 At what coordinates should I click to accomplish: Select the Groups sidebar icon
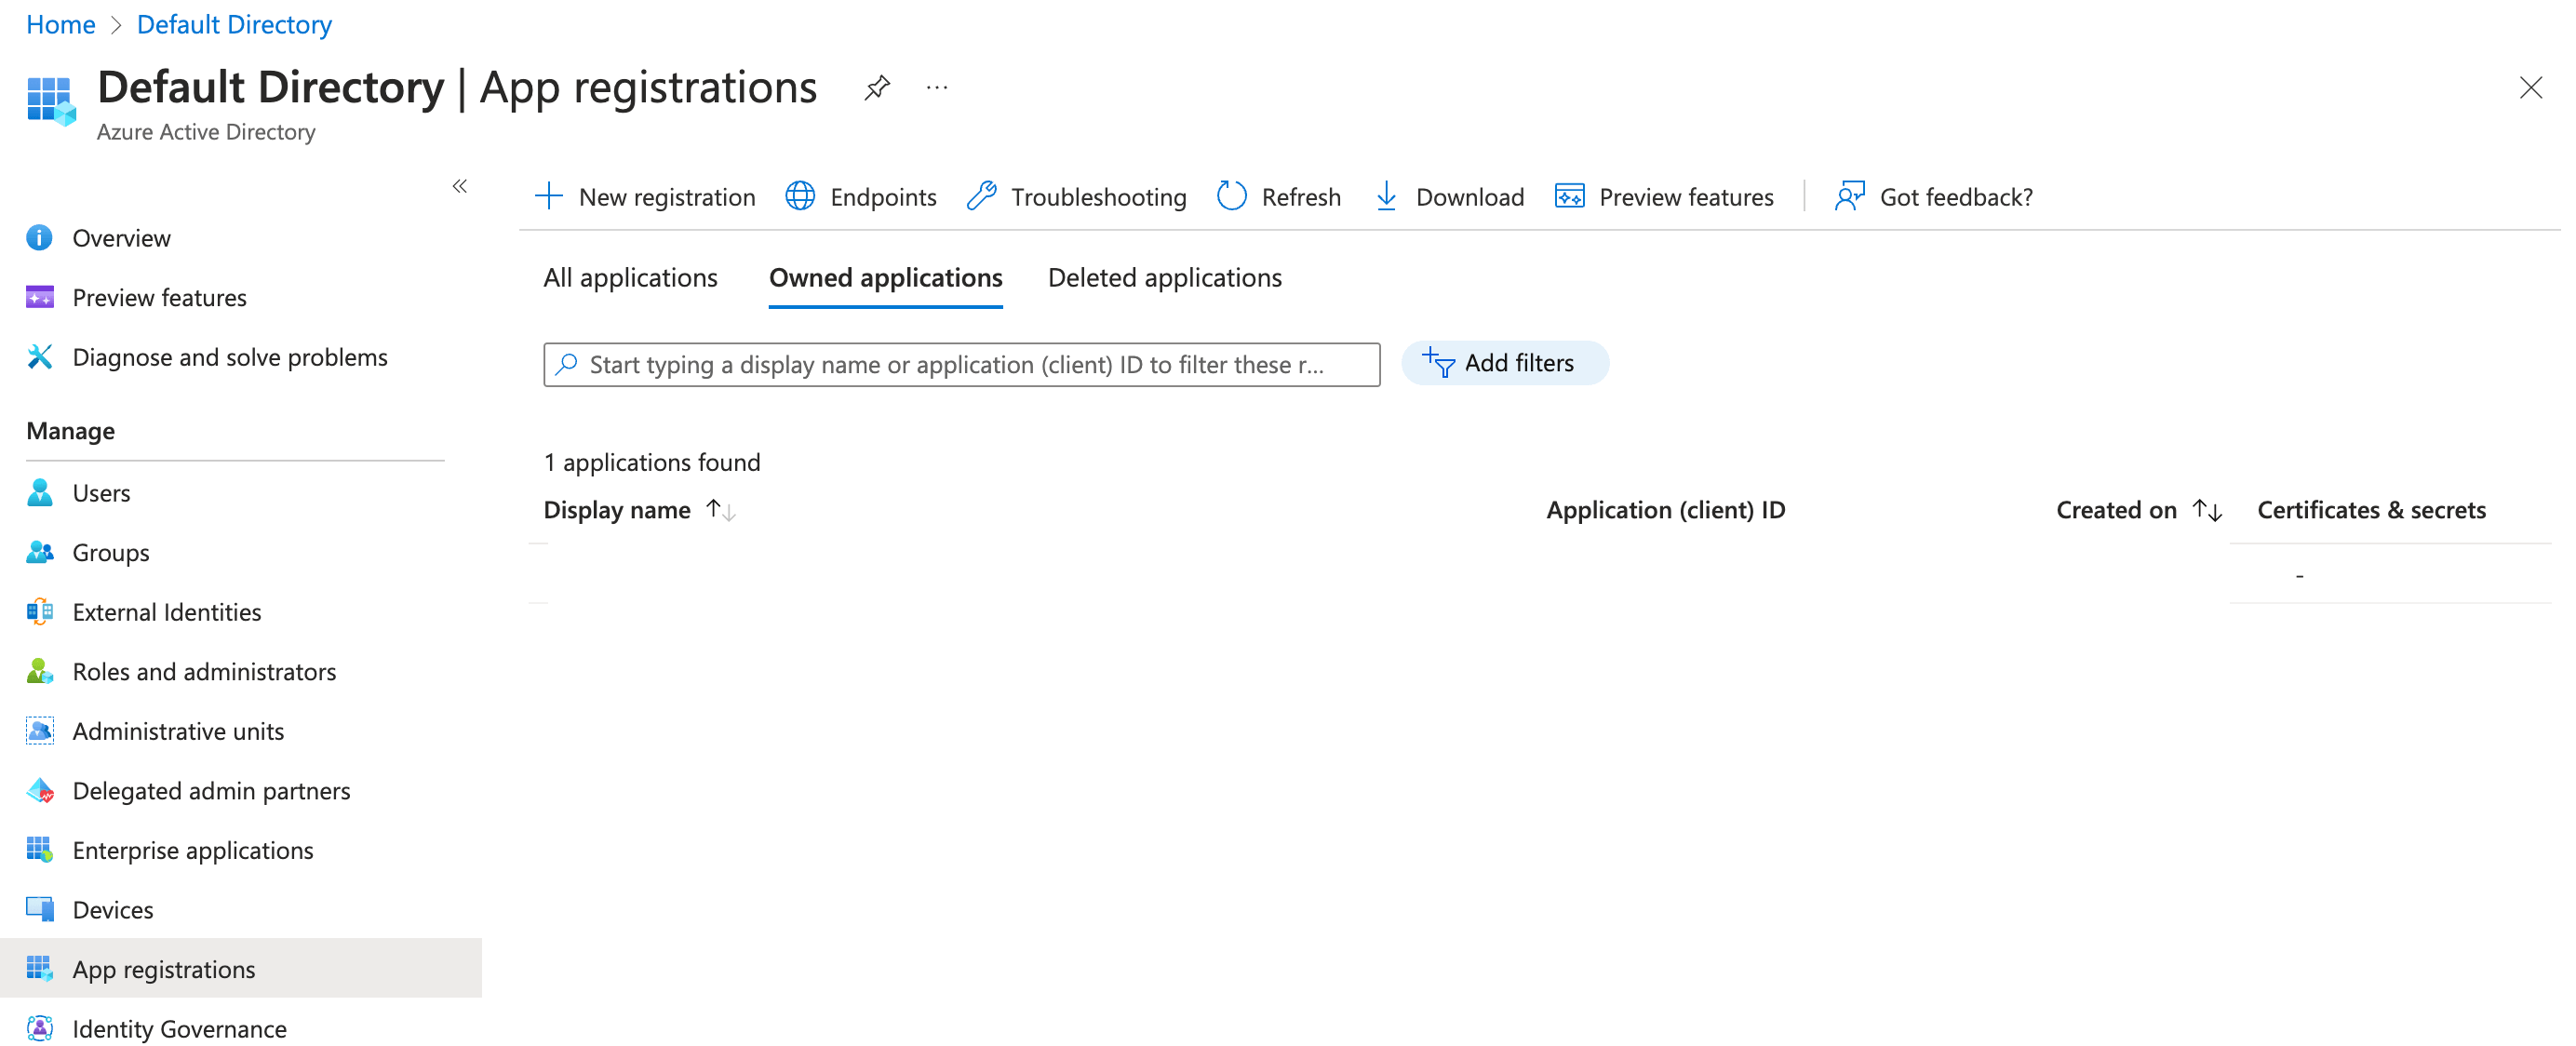39,551
